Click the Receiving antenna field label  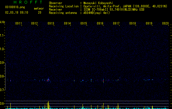(x=63, y=13)
